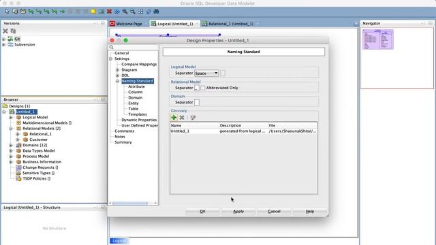The height and width of the screenshot is (245, 436).
Task: Open the Logical Model Separator dropdown
Action: point(206,73)
